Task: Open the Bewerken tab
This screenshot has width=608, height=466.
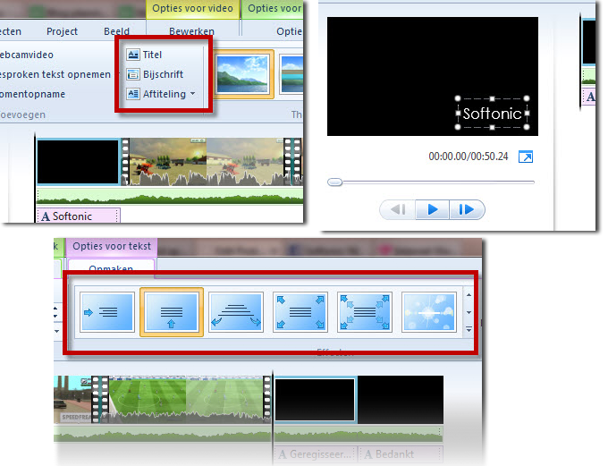Action: point(191,31)
